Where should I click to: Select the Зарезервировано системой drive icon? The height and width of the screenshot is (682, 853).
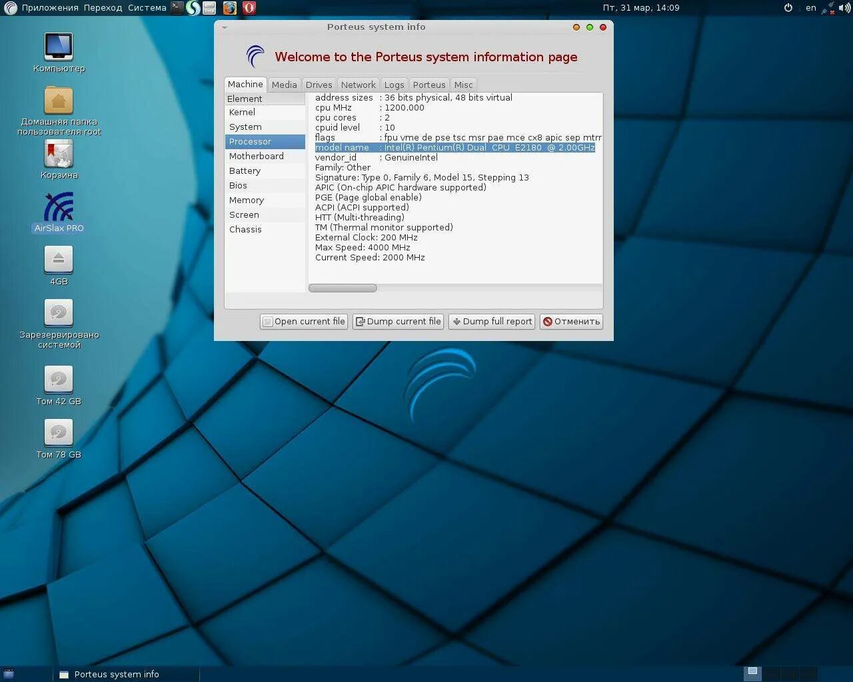coord(59,324)
